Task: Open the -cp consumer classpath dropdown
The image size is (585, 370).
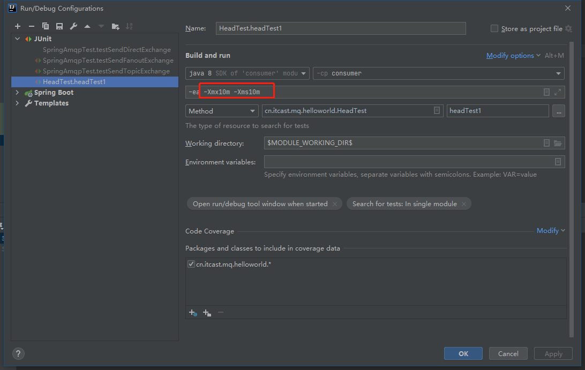Action: (x=438, y=73)
